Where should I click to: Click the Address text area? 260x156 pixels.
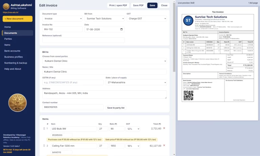click(x=105, y=94)
